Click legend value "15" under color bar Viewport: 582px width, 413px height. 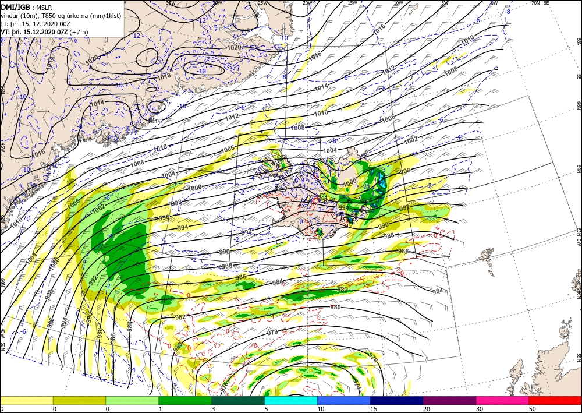click(374, 409)
